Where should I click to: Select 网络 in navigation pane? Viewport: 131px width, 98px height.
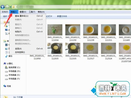click(x=9, y=86)
